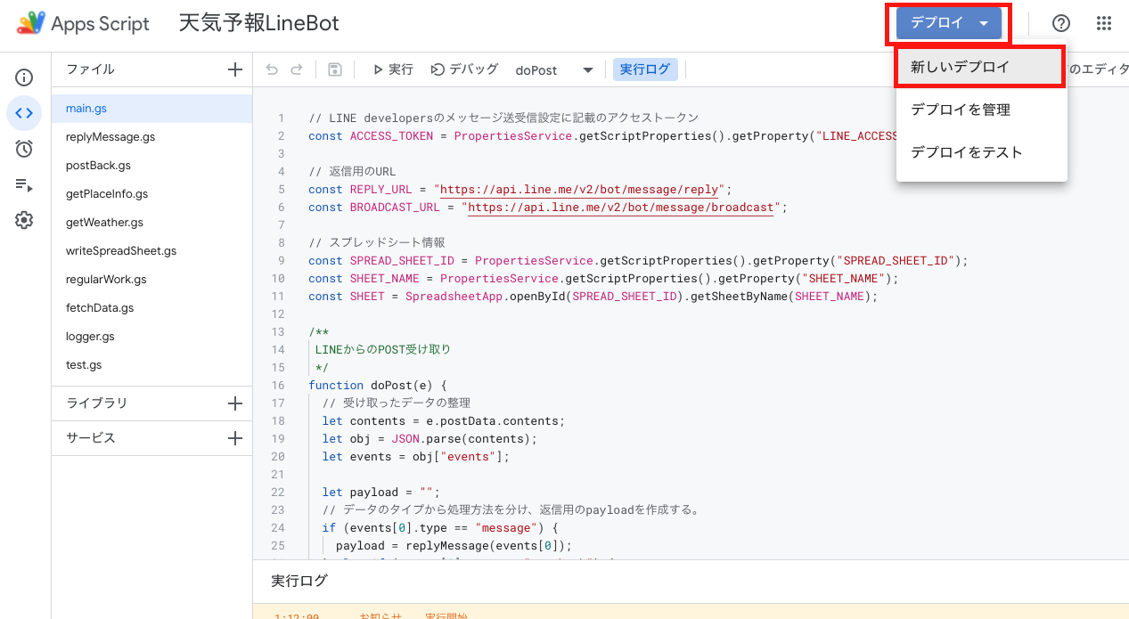Image resolution: width=1129 pixels, height=619 pixels.
Task: Open the Editor panel in the left sidebar
Action: coord(23,113)
